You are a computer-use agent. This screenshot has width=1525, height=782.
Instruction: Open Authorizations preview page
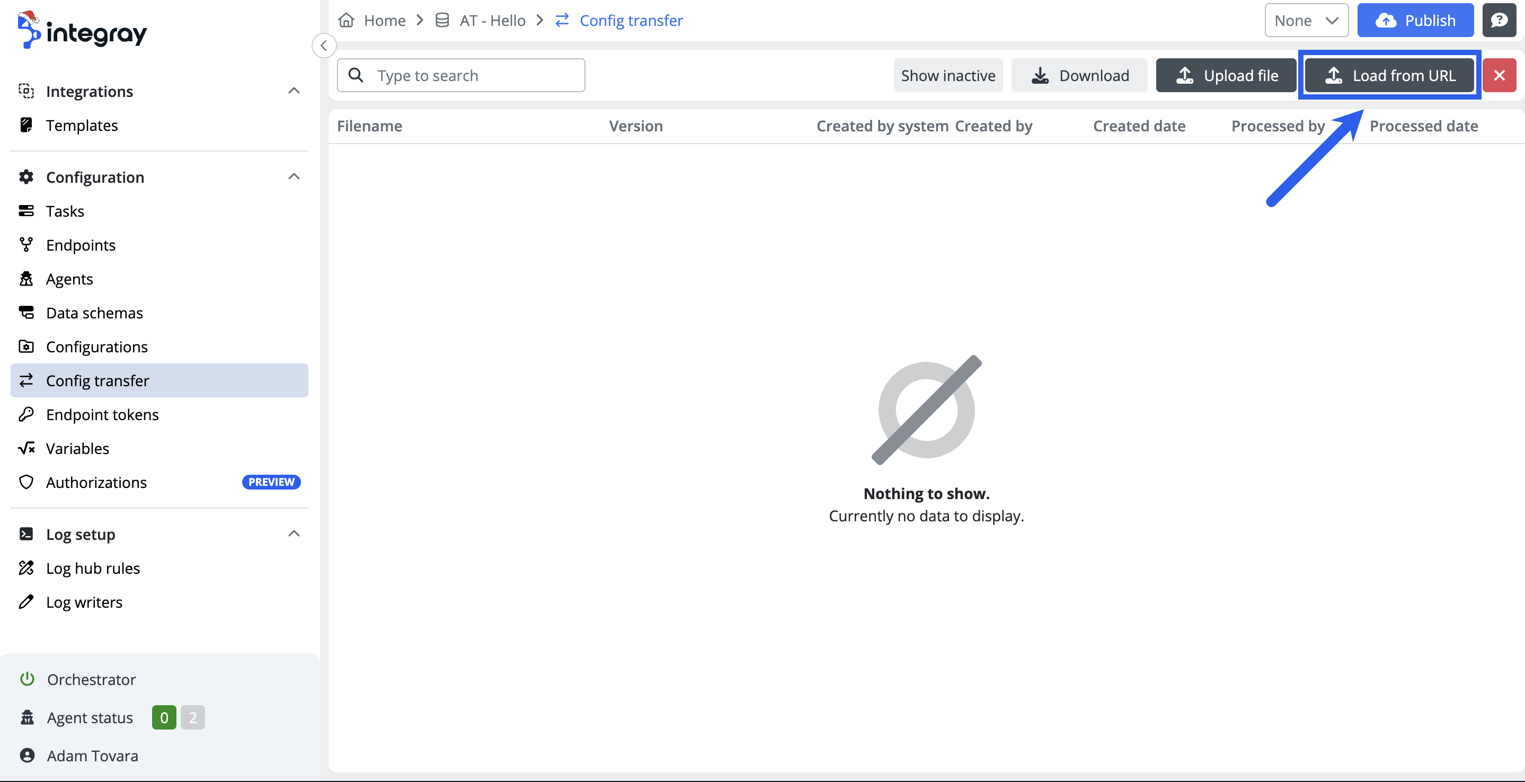tap(96, 482)
